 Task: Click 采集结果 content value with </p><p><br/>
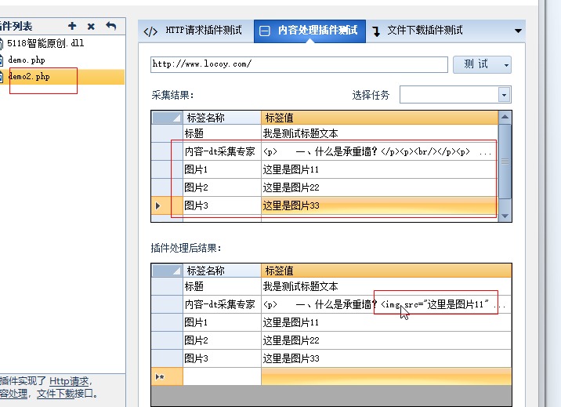coord(379,151)
